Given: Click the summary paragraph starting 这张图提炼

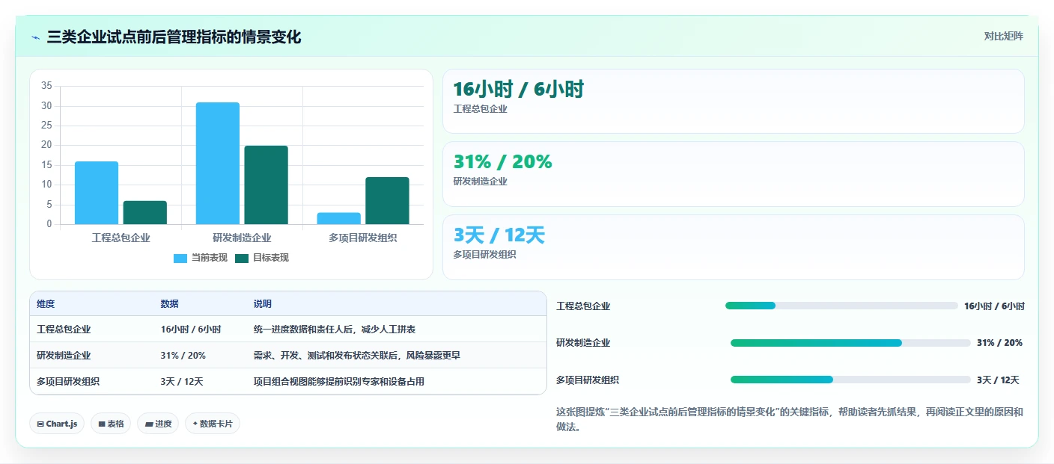Looking at the screenshot, I should pyautogui.click(x=790, y=420).
